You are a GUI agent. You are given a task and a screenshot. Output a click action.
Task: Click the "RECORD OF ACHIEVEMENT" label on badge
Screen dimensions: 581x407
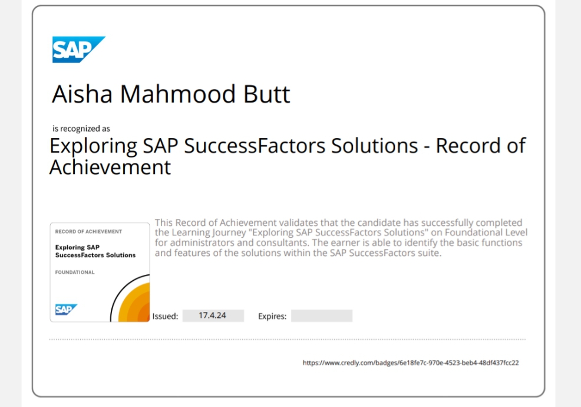point(88,232)
